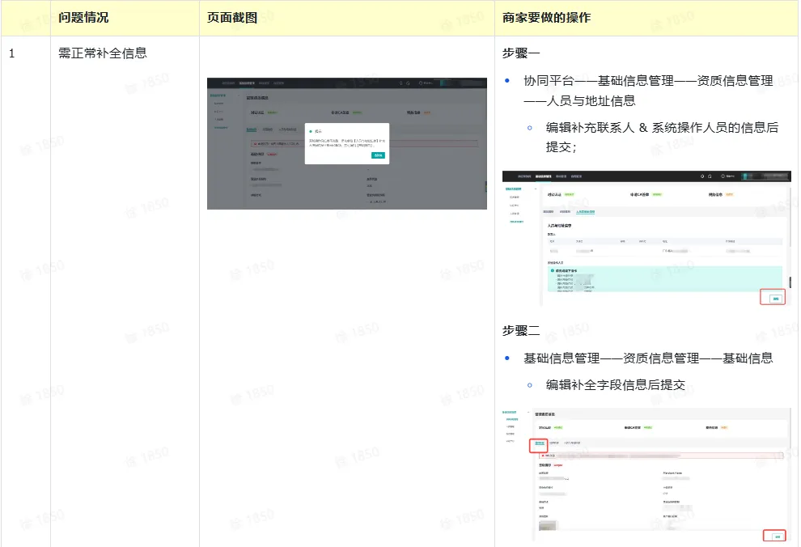Open the 步骤一 personnel info screenshot
This screenshot has height=547, width=801.
point(646,239)
